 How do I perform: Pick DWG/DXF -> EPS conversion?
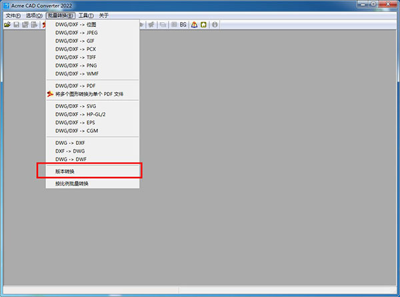click(93, 122)
